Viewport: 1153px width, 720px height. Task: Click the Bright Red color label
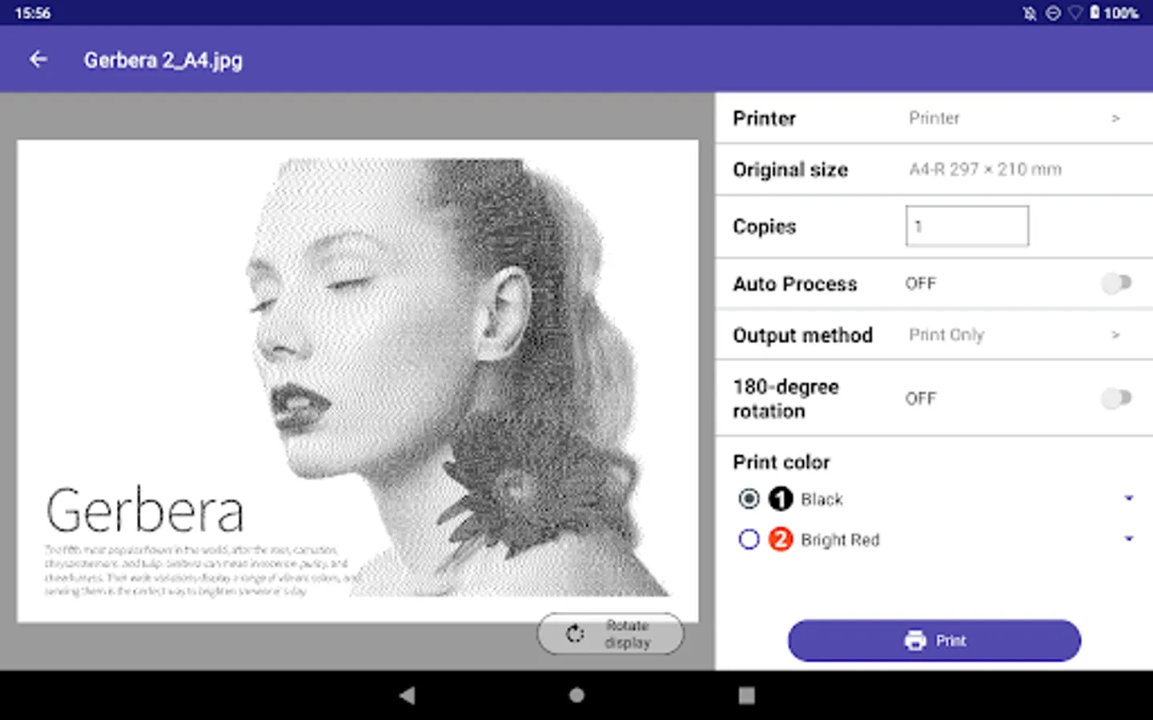pos(840,540)
